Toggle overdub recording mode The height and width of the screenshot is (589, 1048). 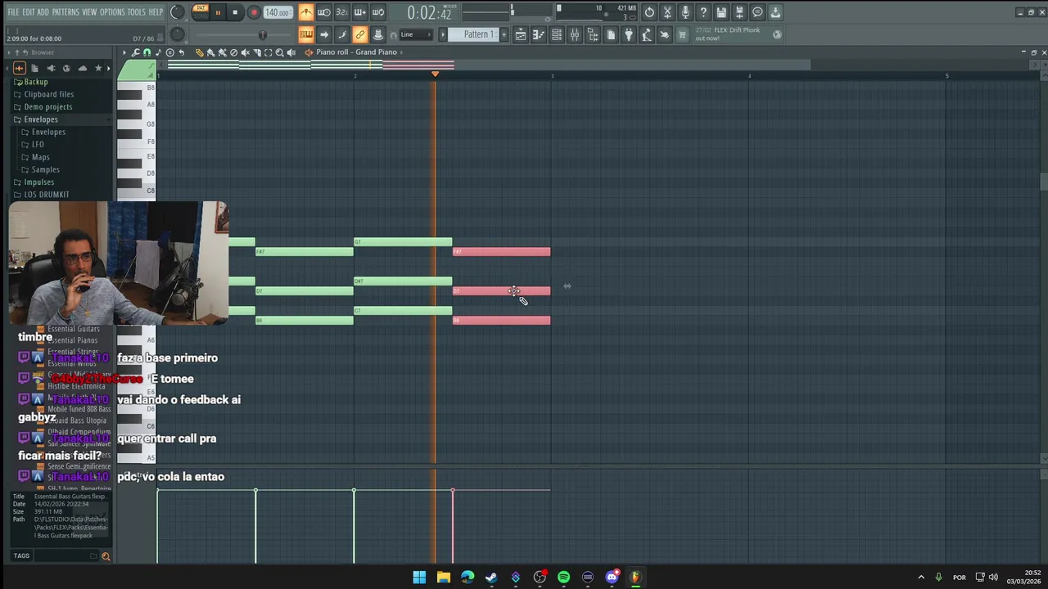pos(360,12)
